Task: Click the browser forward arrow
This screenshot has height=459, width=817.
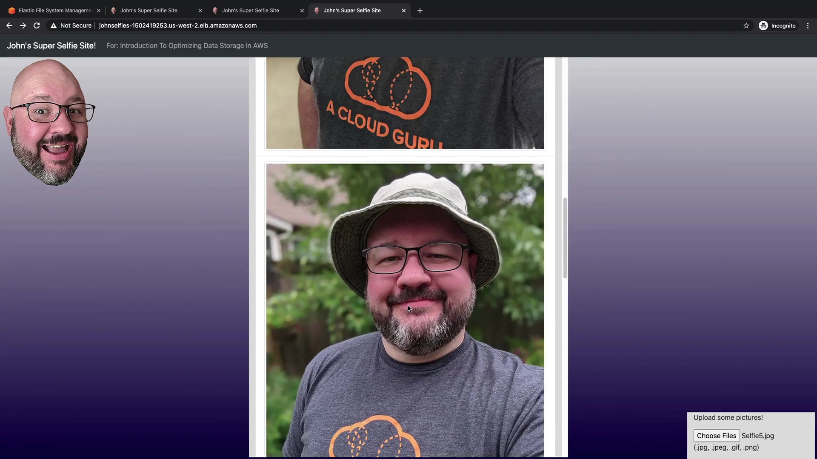Action: tap(23, 25)
